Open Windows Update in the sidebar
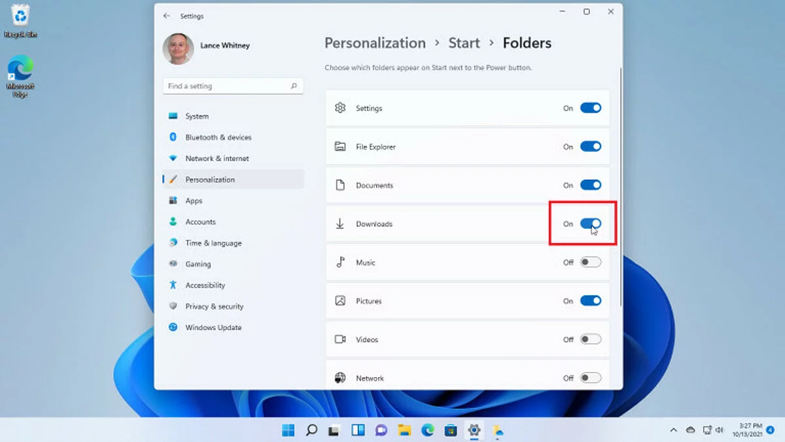 click(x=213, y=327)
